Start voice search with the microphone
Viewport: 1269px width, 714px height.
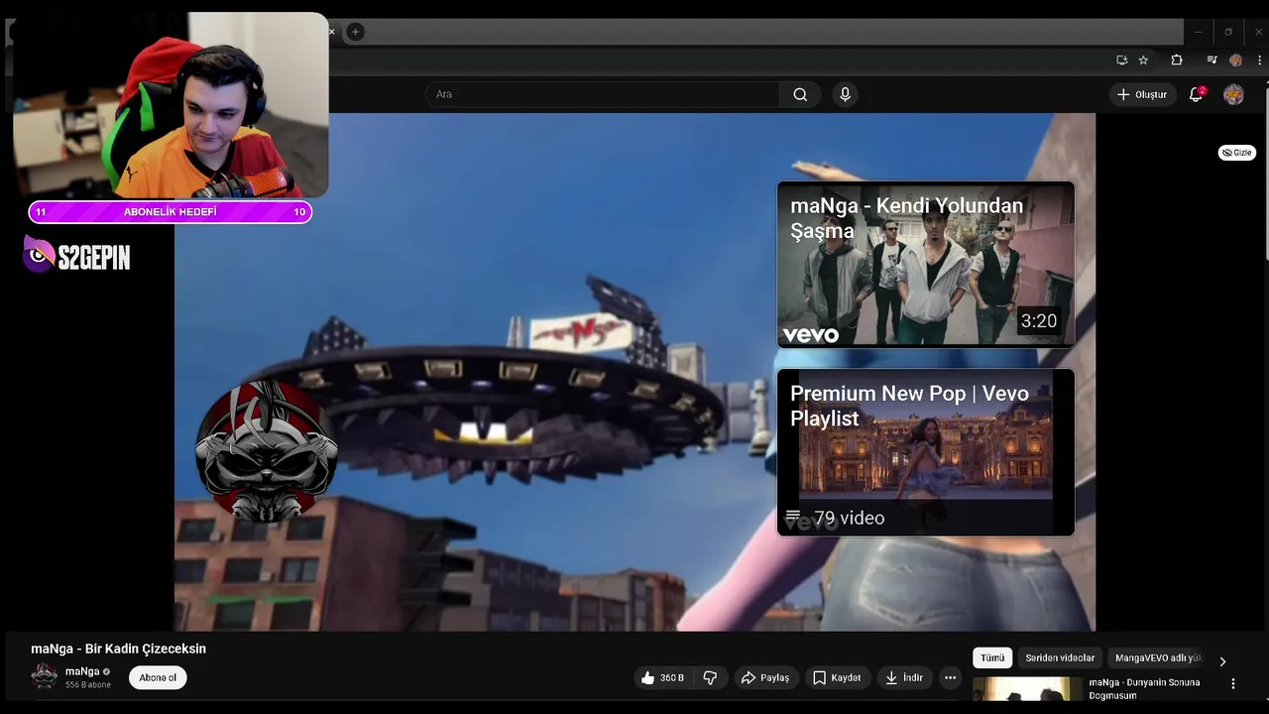[845, 94]
